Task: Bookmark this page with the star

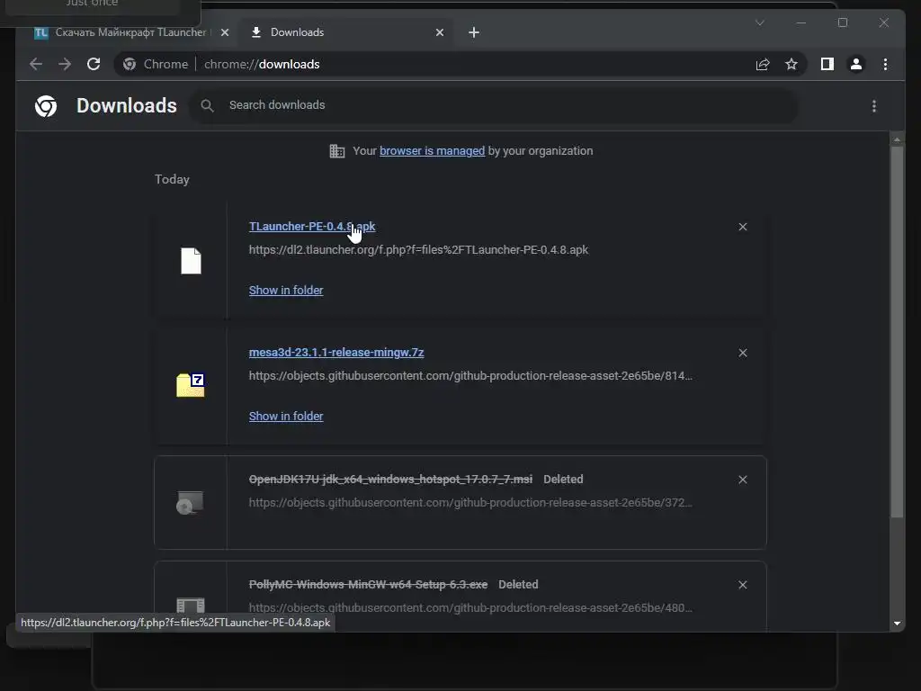Action: [791, 64]
